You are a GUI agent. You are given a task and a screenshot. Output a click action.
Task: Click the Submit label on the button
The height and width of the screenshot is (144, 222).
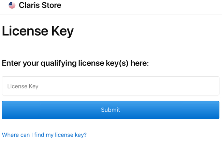[110, 110]
